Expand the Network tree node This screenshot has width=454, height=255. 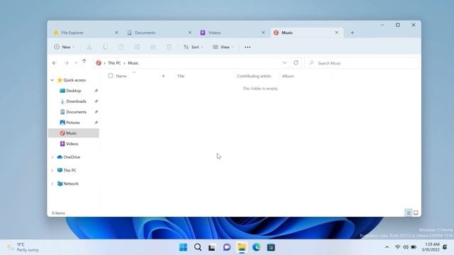pyautogui.click(x=52, y=183)
